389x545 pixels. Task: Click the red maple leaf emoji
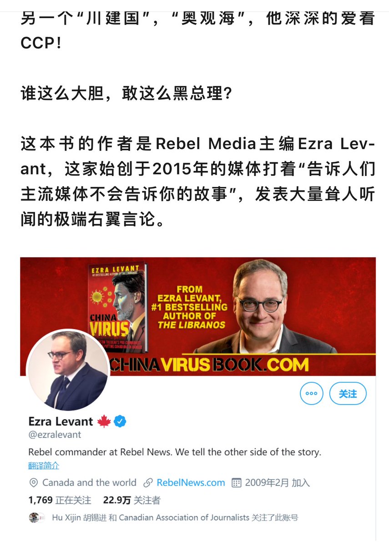coord(104,421)
